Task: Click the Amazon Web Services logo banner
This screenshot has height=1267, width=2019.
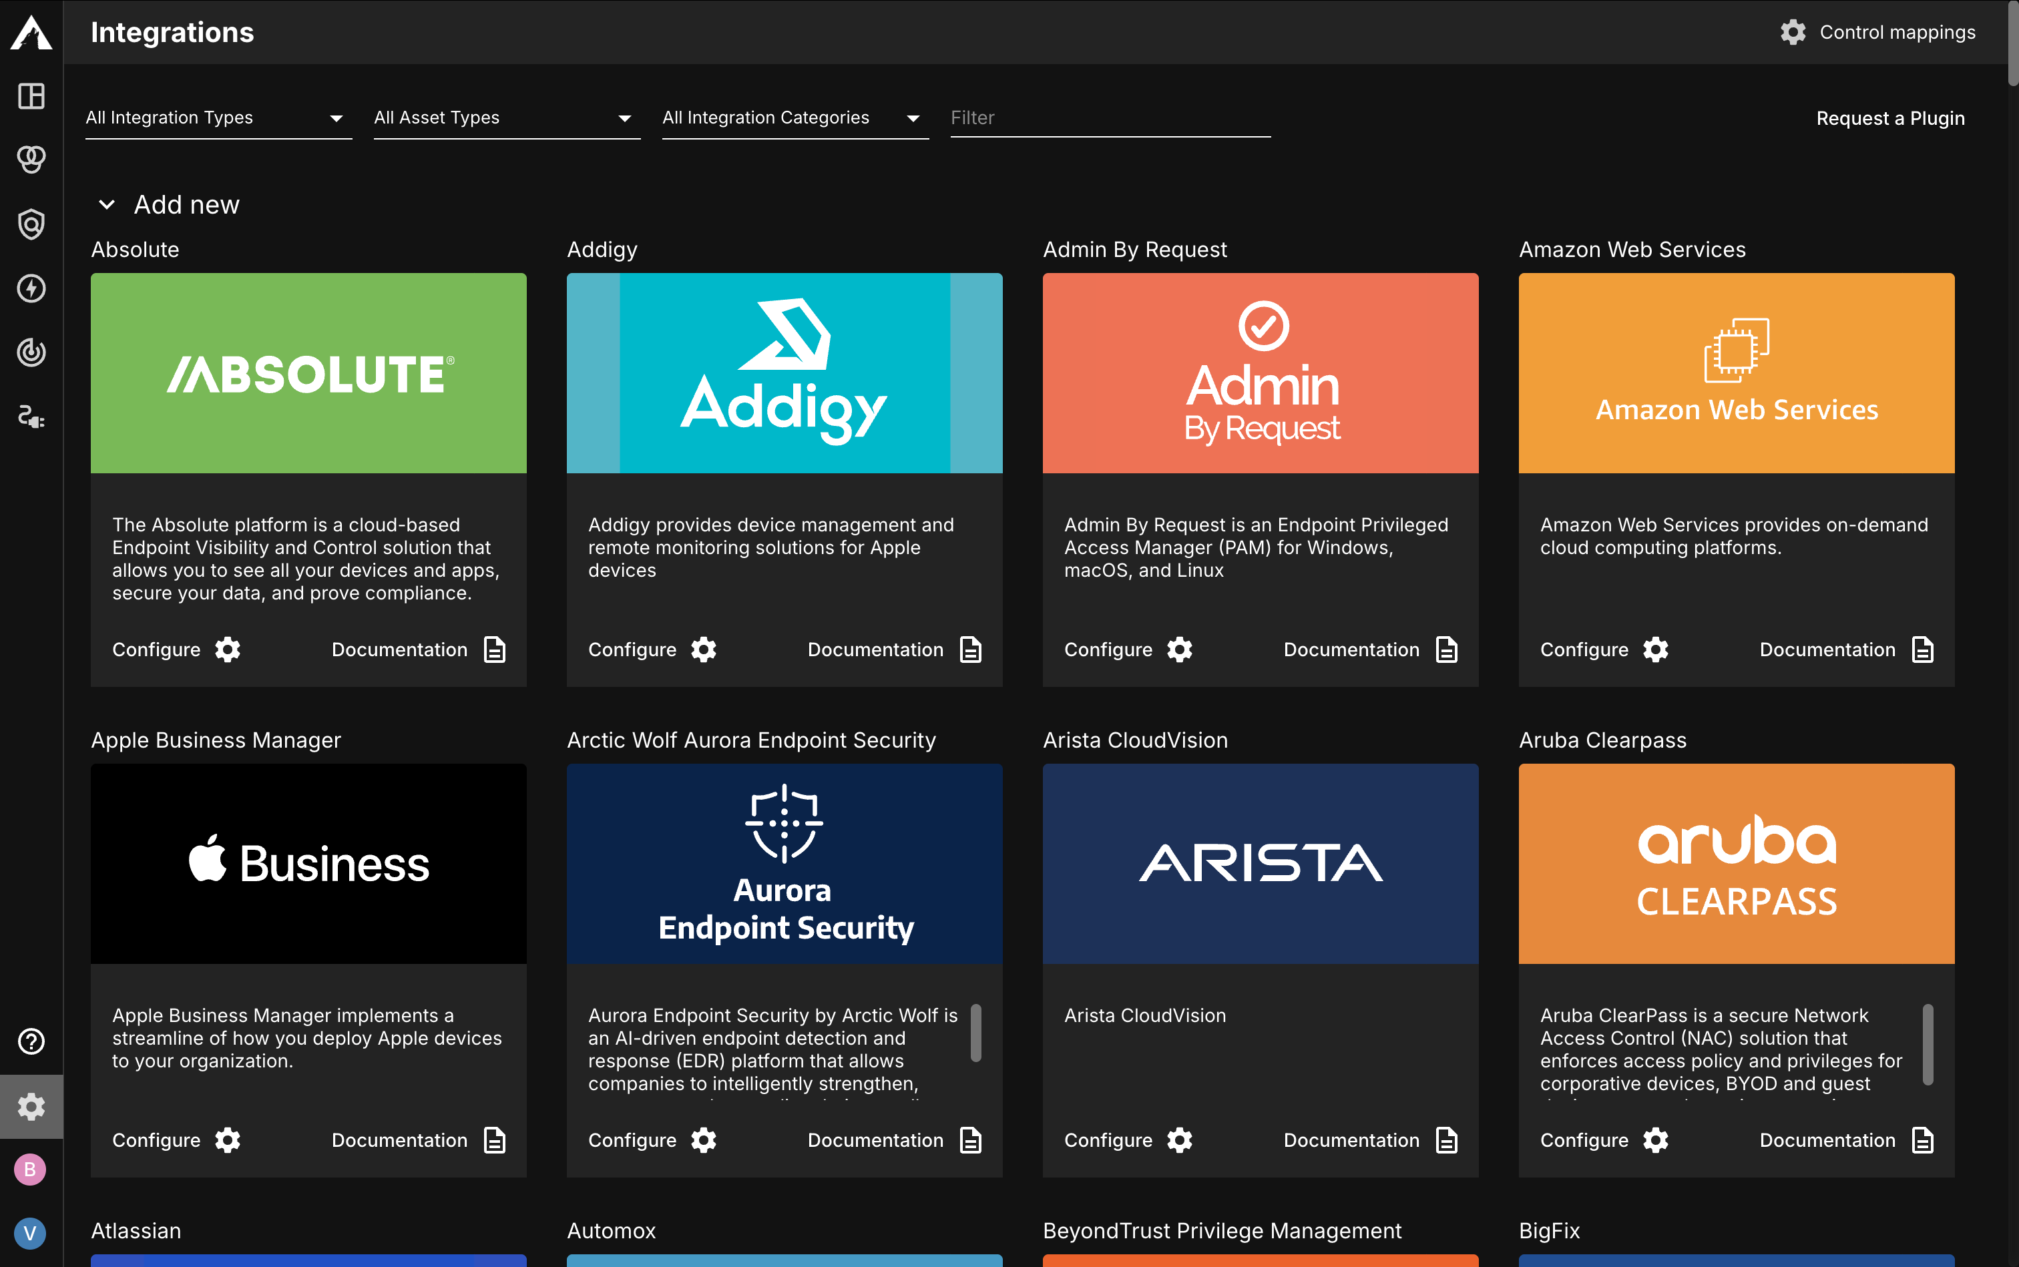Action: (x=1737, y=373)
